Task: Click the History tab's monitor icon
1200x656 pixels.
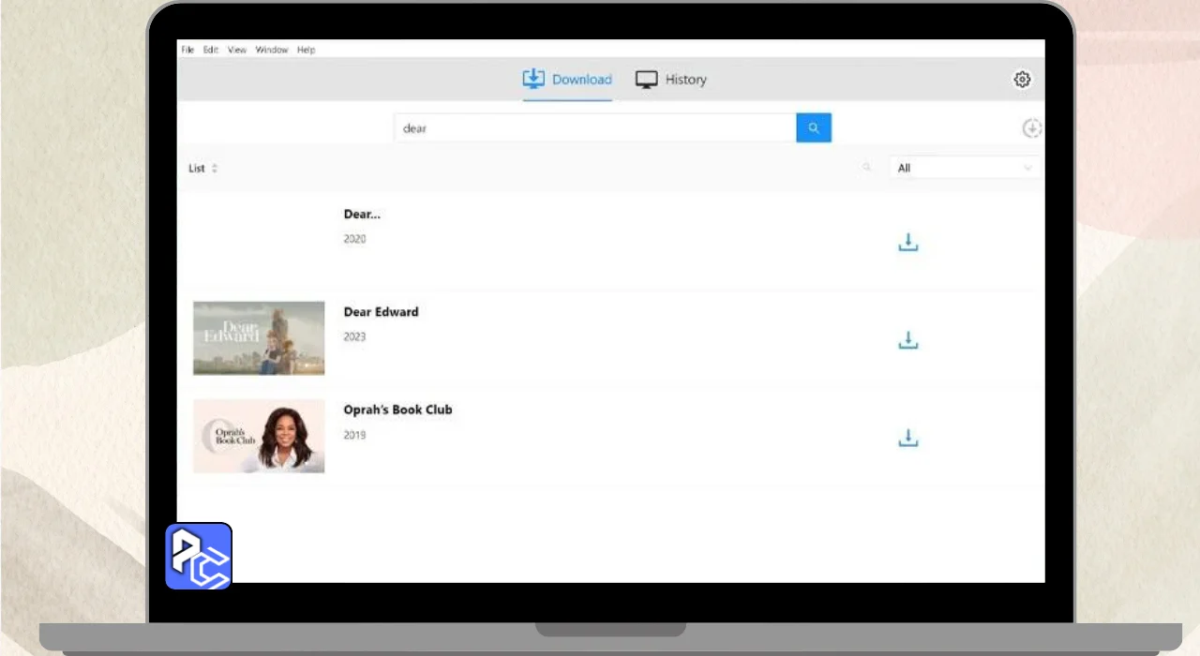Action: [x=647, y=80]
